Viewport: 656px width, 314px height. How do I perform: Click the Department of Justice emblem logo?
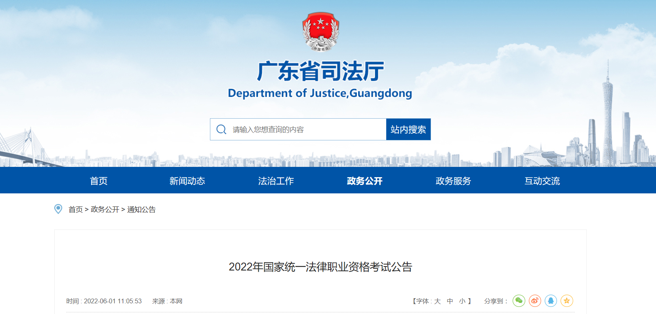point(320,32)
